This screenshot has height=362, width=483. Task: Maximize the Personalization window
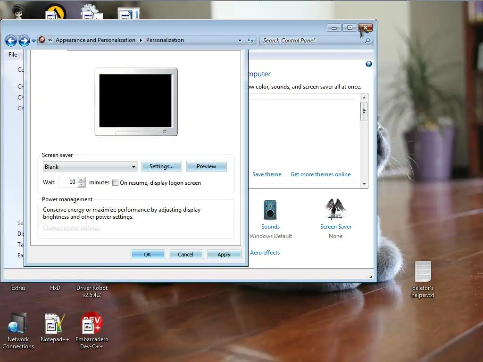point(350,28)
